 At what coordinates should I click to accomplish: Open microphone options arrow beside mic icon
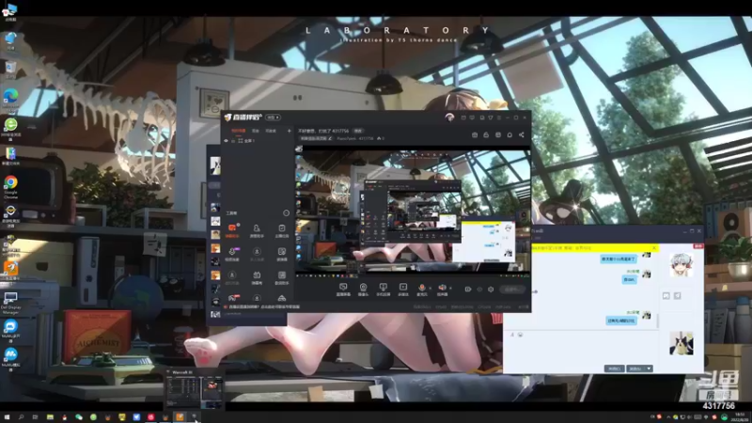click(430, 289)
